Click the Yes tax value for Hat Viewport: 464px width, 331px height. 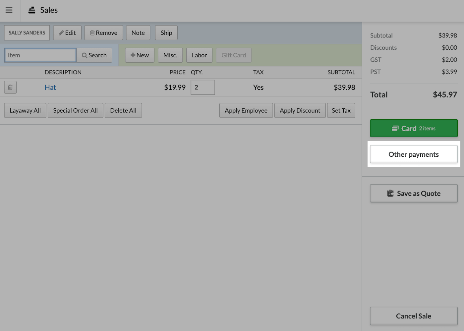(x=259, y=87)
